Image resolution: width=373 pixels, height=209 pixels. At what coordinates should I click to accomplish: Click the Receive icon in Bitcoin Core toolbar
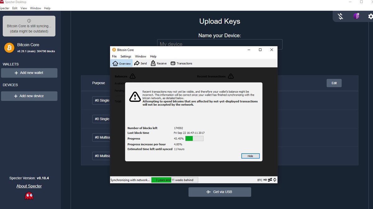[153, 63]
